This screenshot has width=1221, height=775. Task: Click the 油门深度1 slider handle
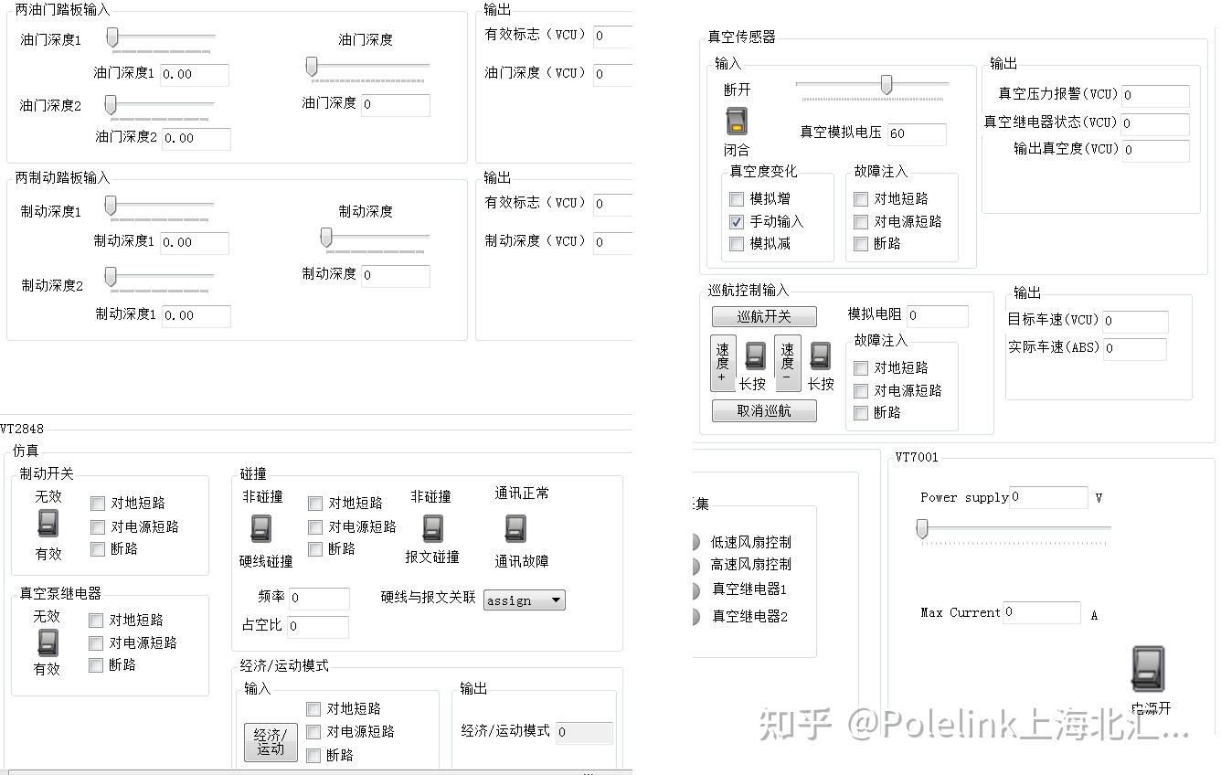(x=112, y=37)
